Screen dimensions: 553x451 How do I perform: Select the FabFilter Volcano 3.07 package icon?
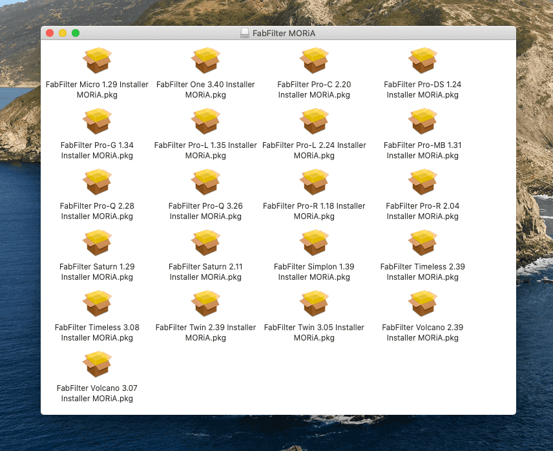point(97,364)
